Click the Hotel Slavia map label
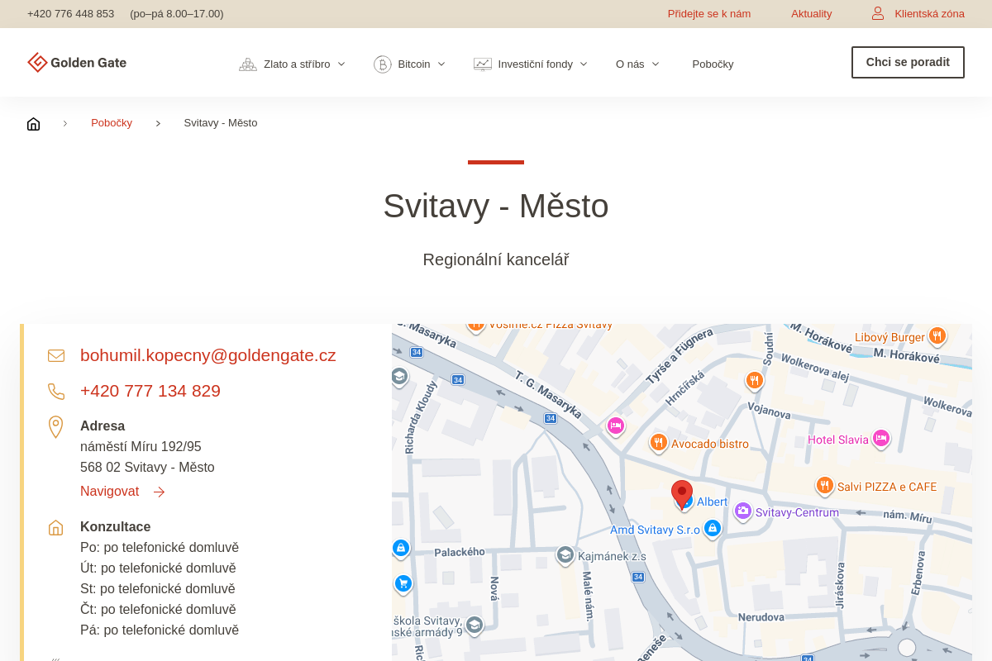The image size is (992, 661). point(838,440)
